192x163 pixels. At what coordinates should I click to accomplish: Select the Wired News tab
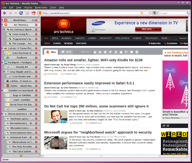click(x=19, y=20)
